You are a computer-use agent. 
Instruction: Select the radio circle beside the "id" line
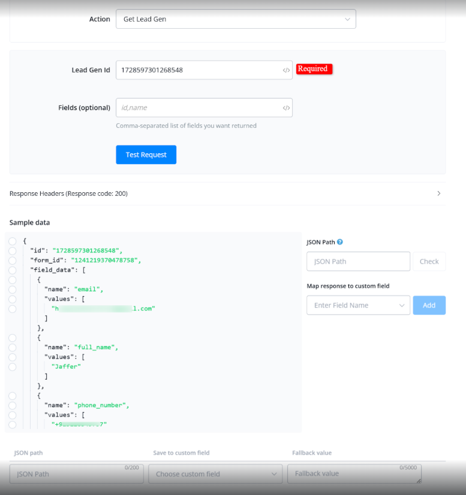[13, 251]
